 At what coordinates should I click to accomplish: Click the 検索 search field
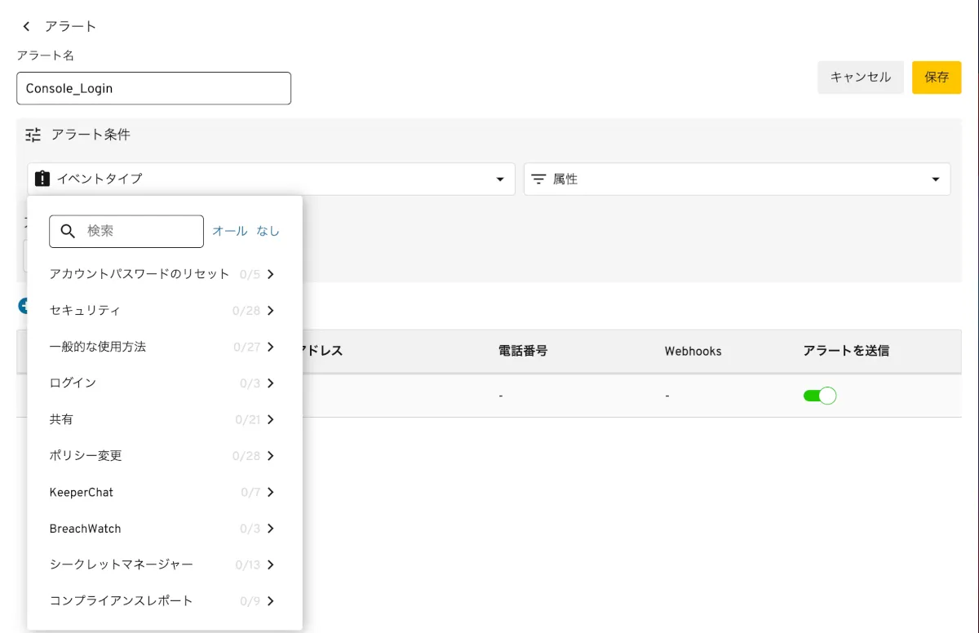tap(139, 232)
